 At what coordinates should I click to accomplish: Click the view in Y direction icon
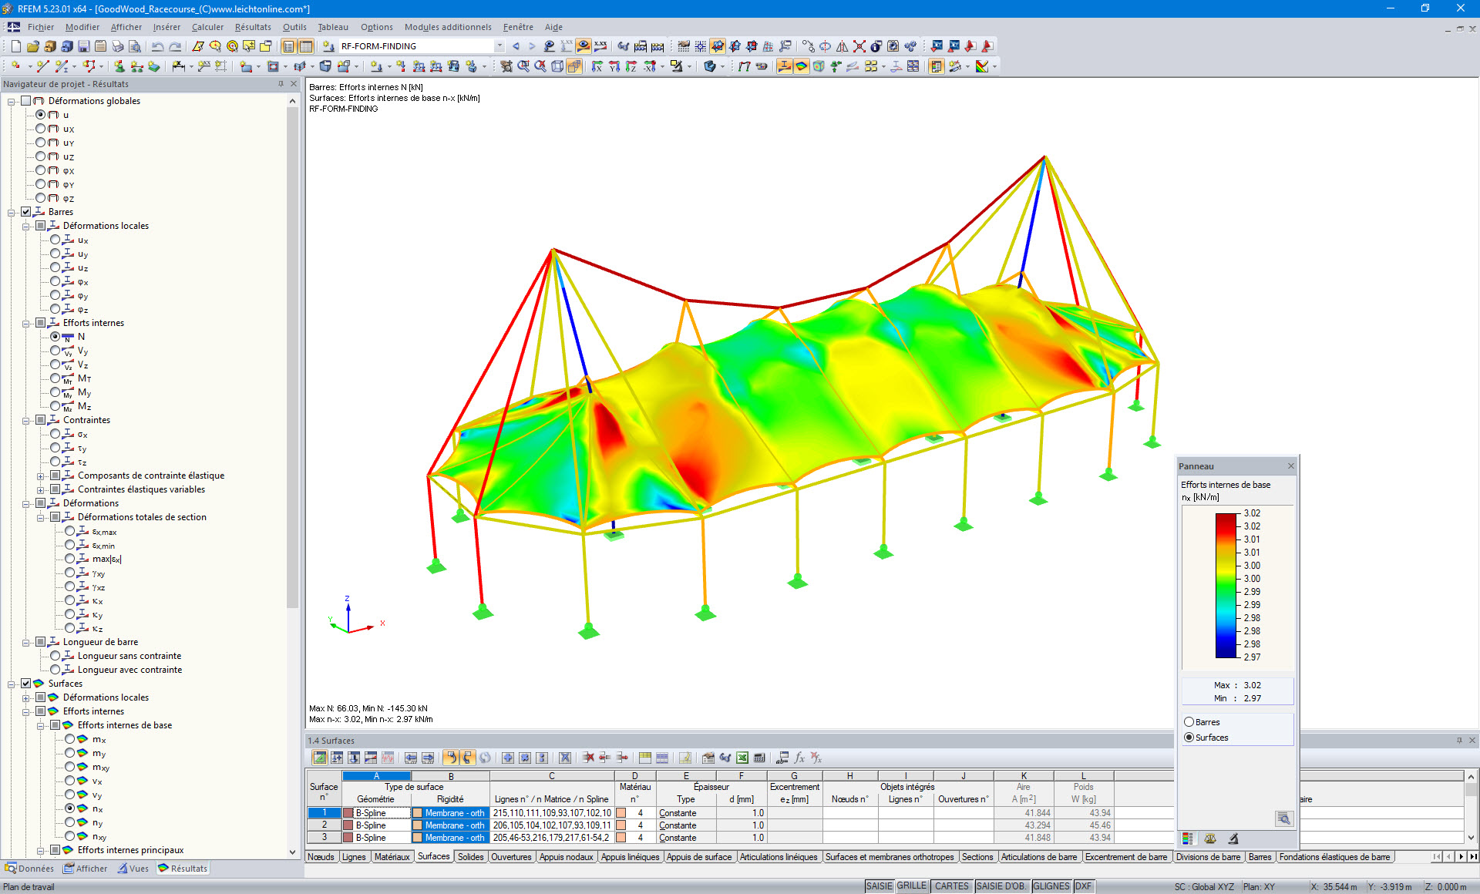pyautogui.click(x=614, y=66)
